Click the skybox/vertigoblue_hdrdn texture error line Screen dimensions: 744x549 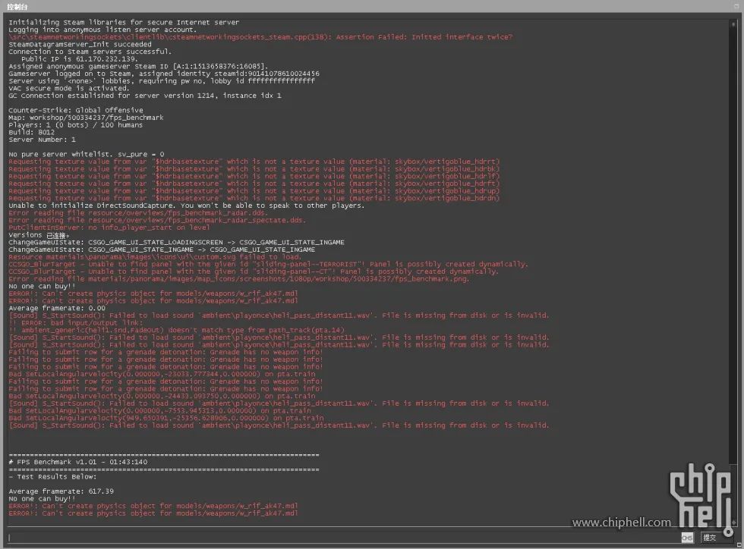[254, 198]
